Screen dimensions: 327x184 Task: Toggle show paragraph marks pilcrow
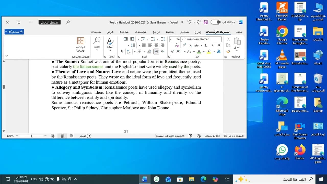(x=122, y=51)
